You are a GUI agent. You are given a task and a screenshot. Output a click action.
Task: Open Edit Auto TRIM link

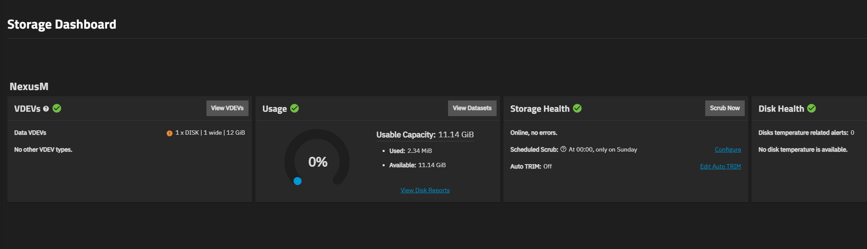click(x=720, y=166)
